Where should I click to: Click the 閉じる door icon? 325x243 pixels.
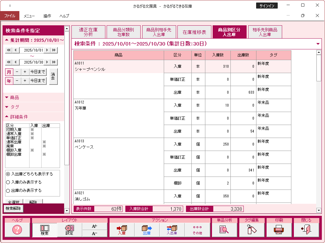[x=306, y=230]
